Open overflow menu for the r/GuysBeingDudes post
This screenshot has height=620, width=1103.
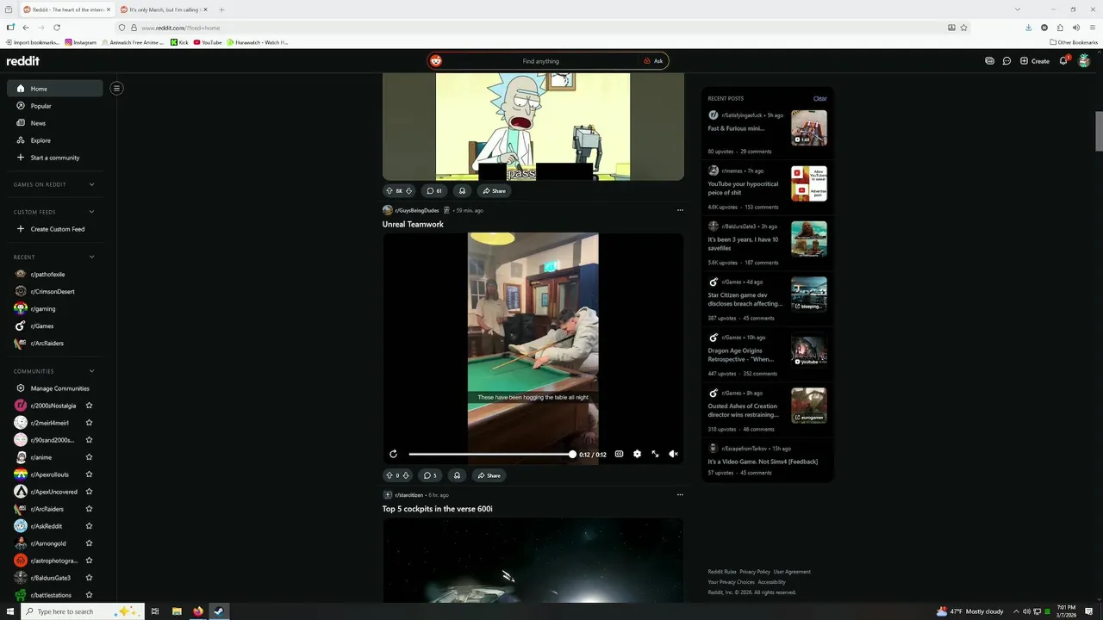click(x=680, y=210)
